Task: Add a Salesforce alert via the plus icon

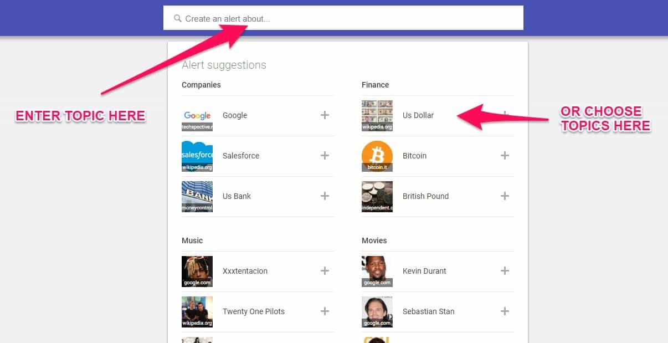Action: 325,156
